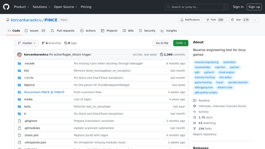Click the Sign up button
The image size is (265, 149).
pos(254,7)
